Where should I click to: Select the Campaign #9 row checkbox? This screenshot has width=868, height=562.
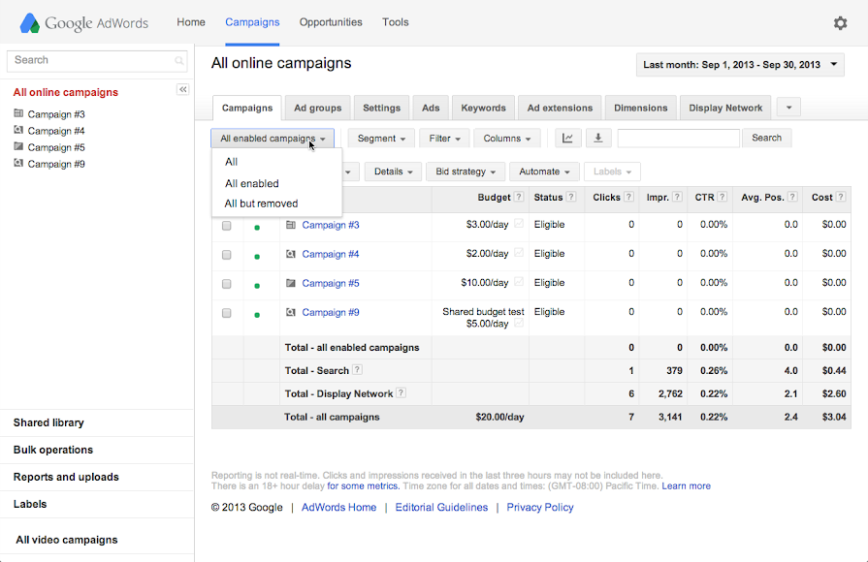[x=227, y=313]
